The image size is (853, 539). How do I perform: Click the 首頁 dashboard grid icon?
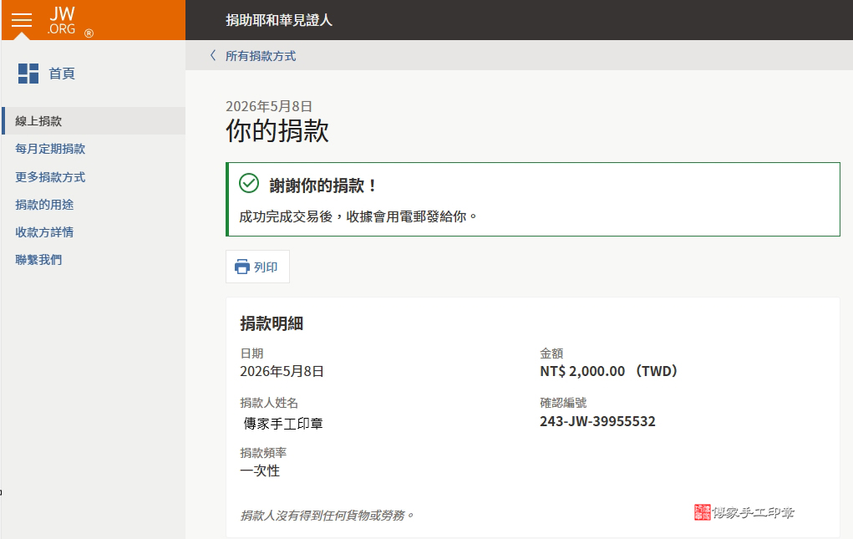(x=28, y=74)
